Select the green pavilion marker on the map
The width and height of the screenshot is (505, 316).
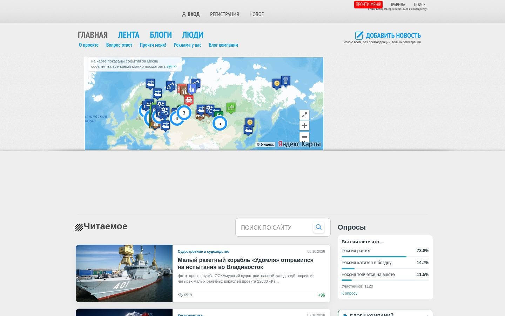(x=231, y=108)
